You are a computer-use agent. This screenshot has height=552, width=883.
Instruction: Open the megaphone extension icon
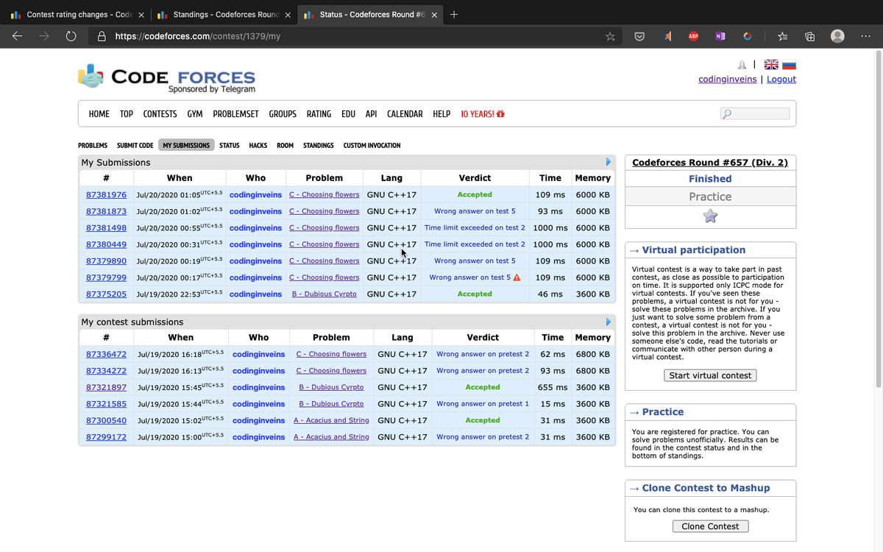[667, 36]
